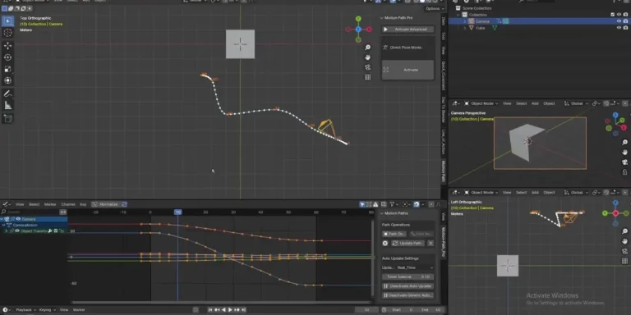The height and width of the screenshot is (315, 631).
Task: Click Direct Pose Mode
Action: [x=406, y=48]
